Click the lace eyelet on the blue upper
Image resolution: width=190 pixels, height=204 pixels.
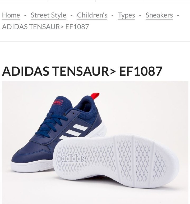[x=73, y=113]
